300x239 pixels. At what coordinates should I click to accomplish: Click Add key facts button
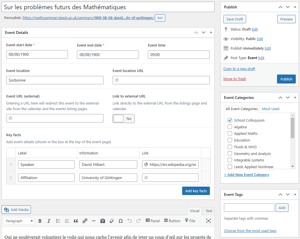click(196, 191)
